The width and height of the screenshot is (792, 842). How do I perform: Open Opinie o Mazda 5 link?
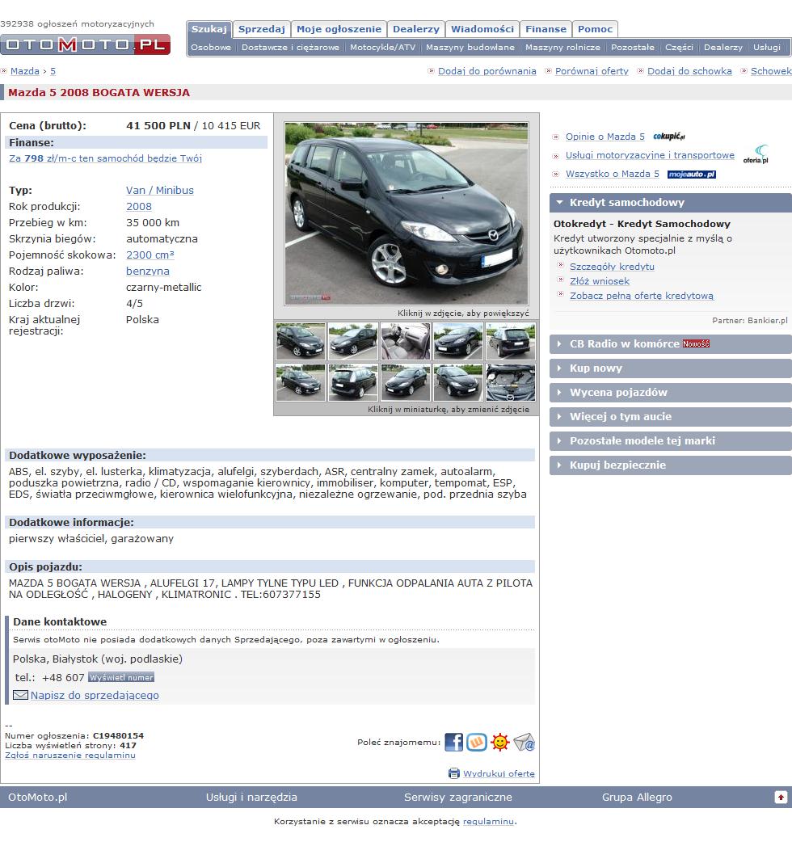click(x=605, y=137)
